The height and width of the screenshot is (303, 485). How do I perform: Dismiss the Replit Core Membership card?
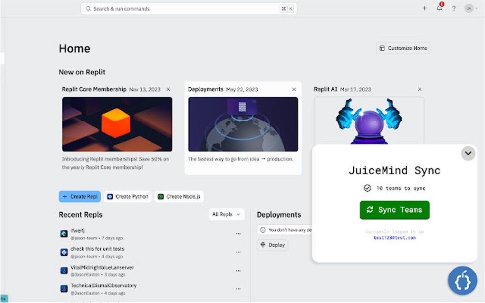click(168, 89)
